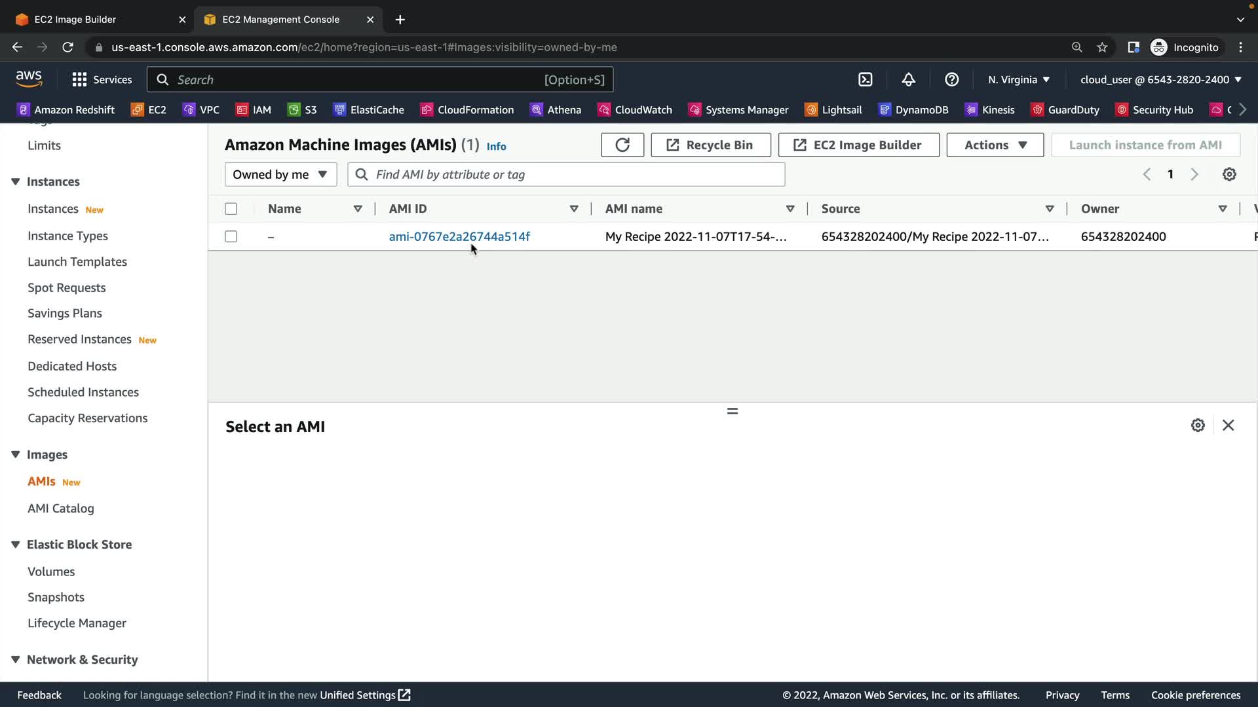Open the notifications bell
Viewport: 1258px width, 707px height.
click(x=908, y=80)
